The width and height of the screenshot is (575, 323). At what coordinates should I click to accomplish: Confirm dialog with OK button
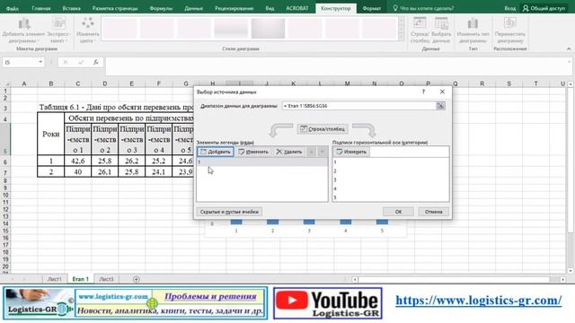pyautogui.click(x=398, y=212)
